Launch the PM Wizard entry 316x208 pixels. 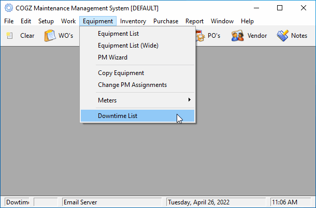tap(137, 57)
